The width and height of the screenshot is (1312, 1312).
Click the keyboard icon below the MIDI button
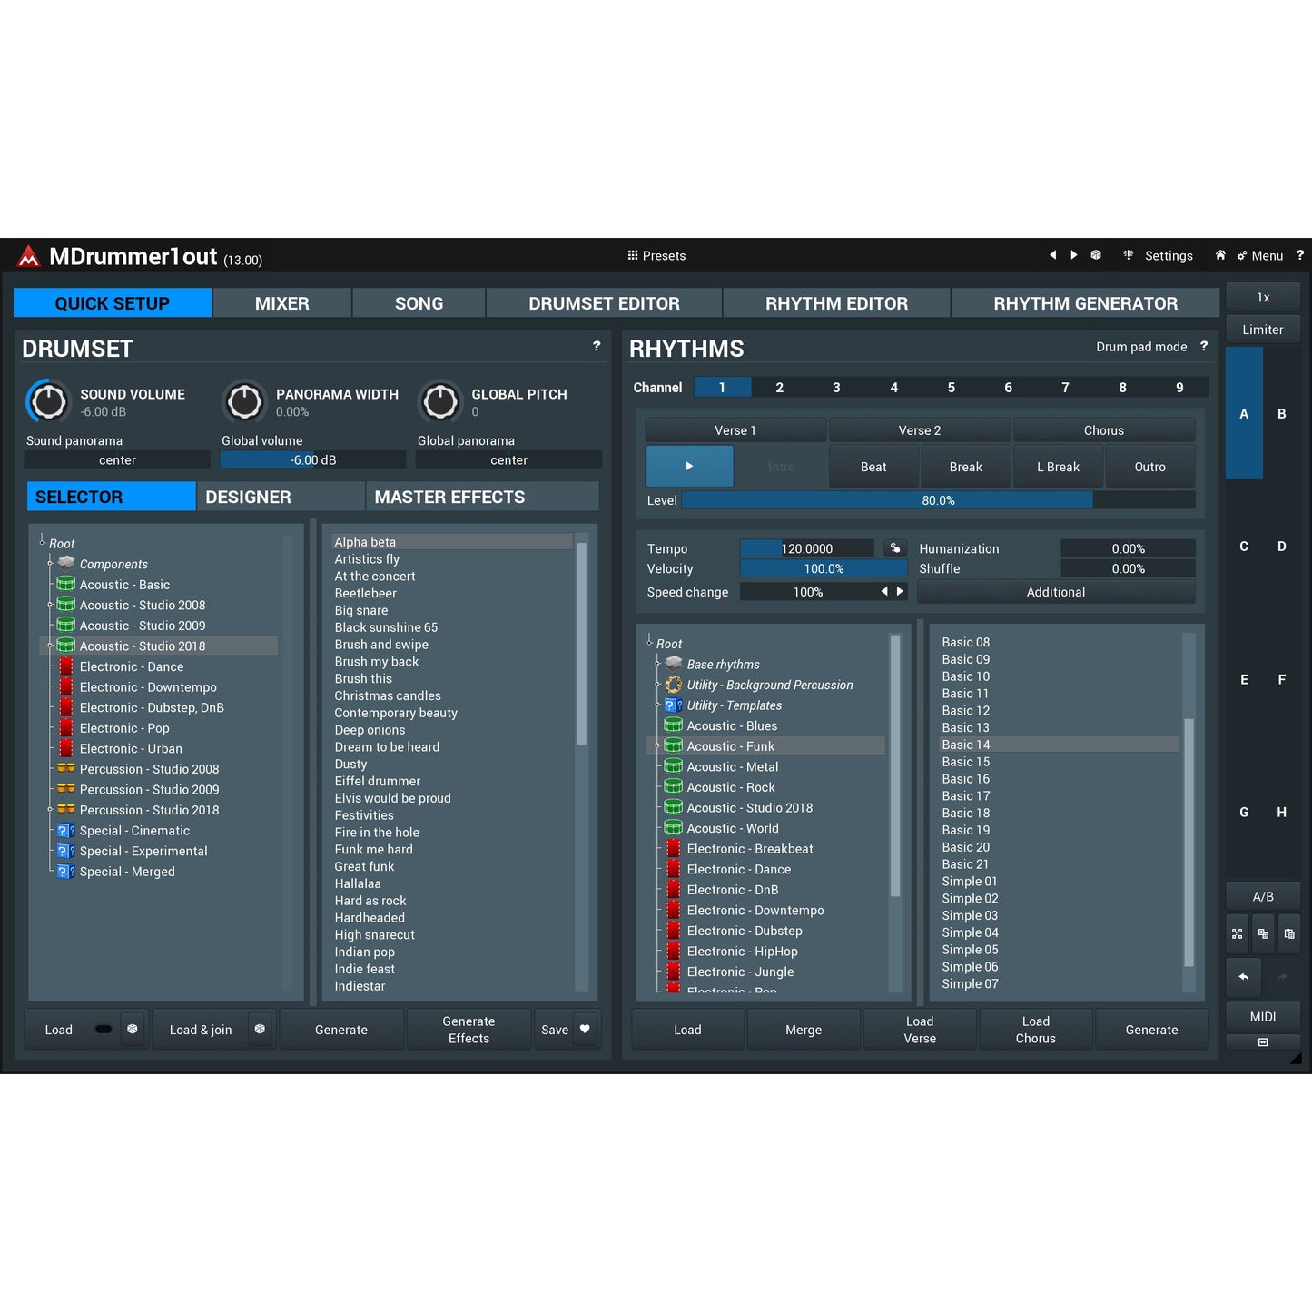pos(1262,1042)
